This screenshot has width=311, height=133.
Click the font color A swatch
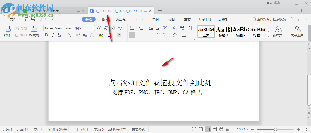[110, 35]
